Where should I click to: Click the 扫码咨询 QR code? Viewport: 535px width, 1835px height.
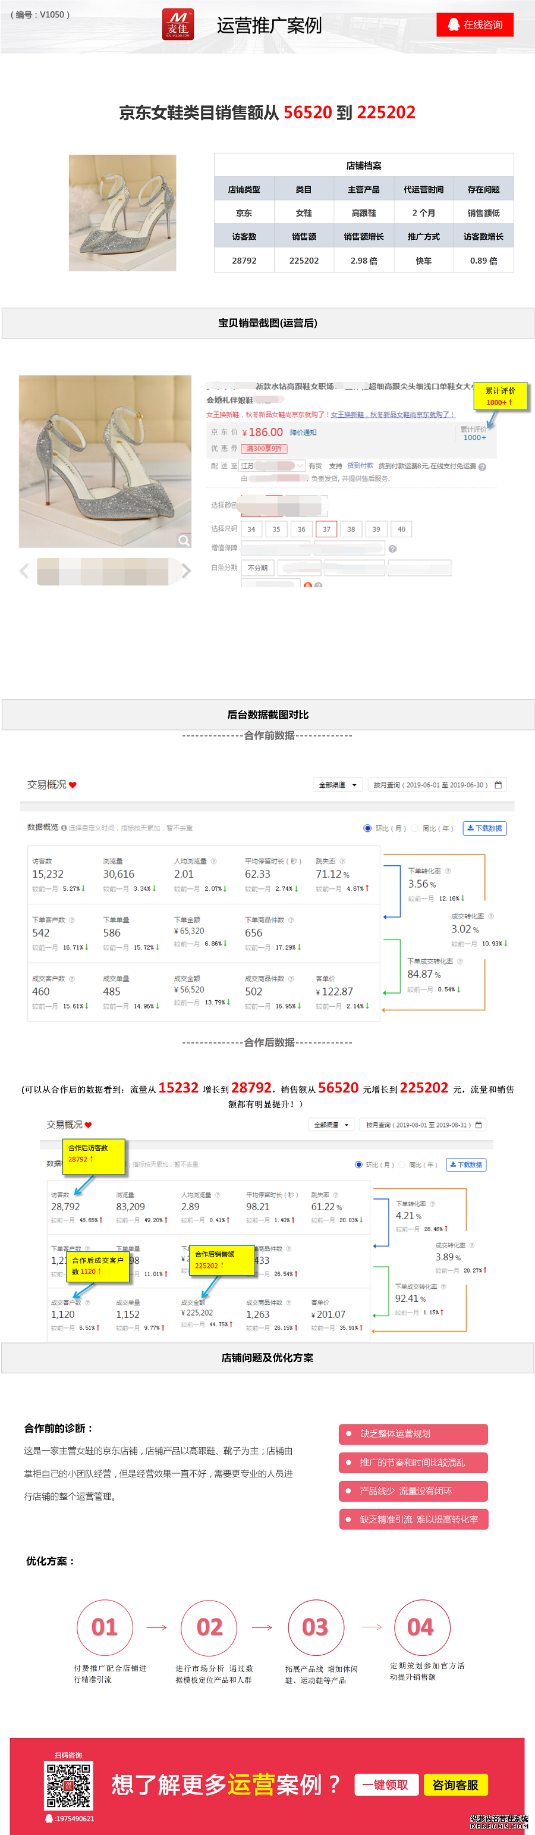pyautogui.click(x=68, y=1785)
